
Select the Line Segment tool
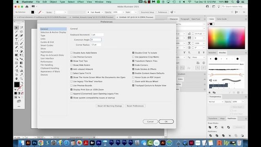coord(22,40)
